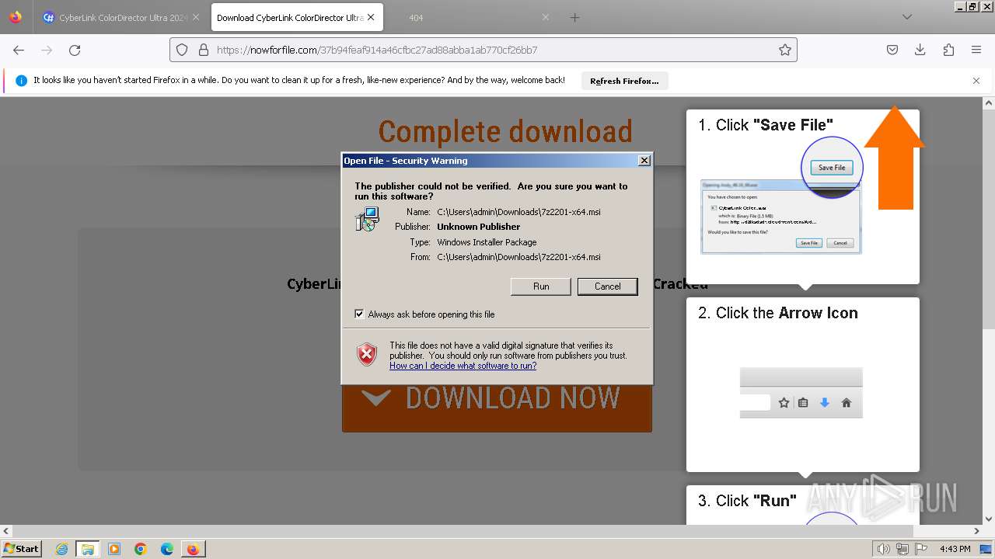995x559 pixels.
Task: Click the tracking protection shield icon
Action: click(182, 50)
